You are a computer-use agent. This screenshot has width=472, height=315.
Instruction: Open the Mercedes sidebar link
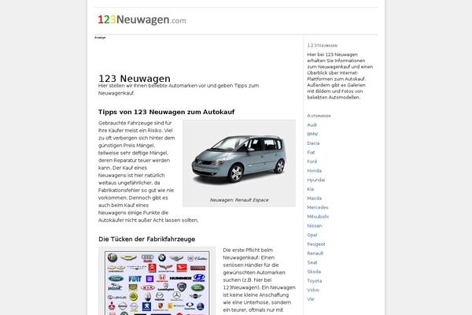coord(317,207)
